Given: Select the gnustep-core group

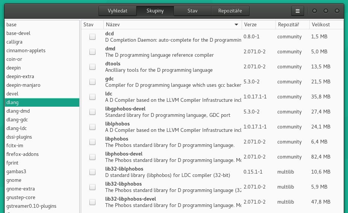Looking at the screenshot, I should coord(42,198).
